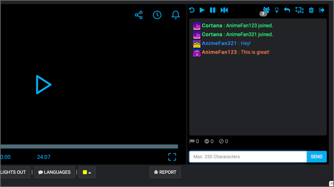
Task: Click the REPORT button
Action: point(165,172)
